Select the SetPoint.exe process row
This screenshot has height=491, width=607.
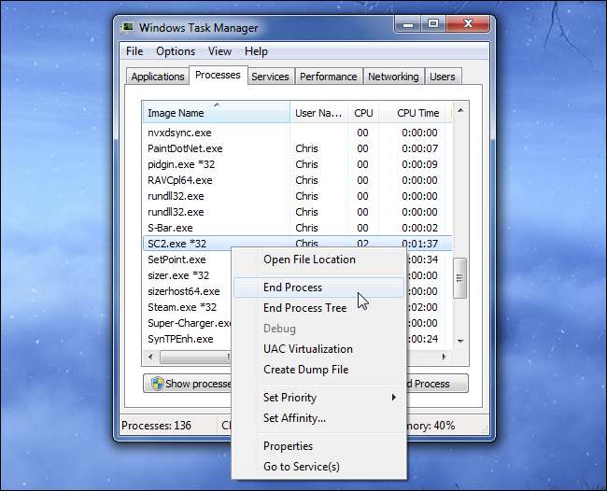pyautogui.click(x=188, y=260)
